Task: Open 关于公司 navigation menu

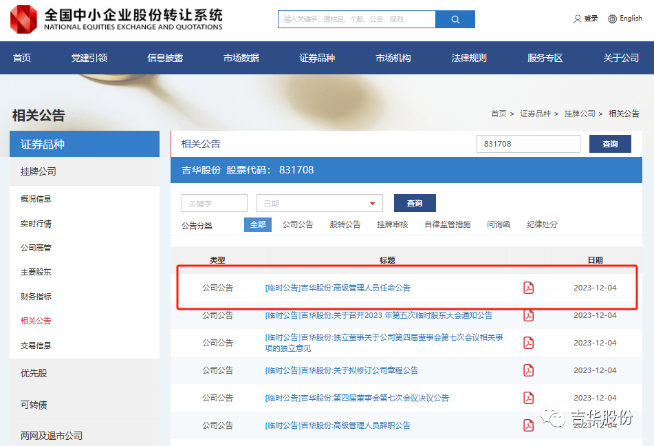Action: [x=620, y=58]
